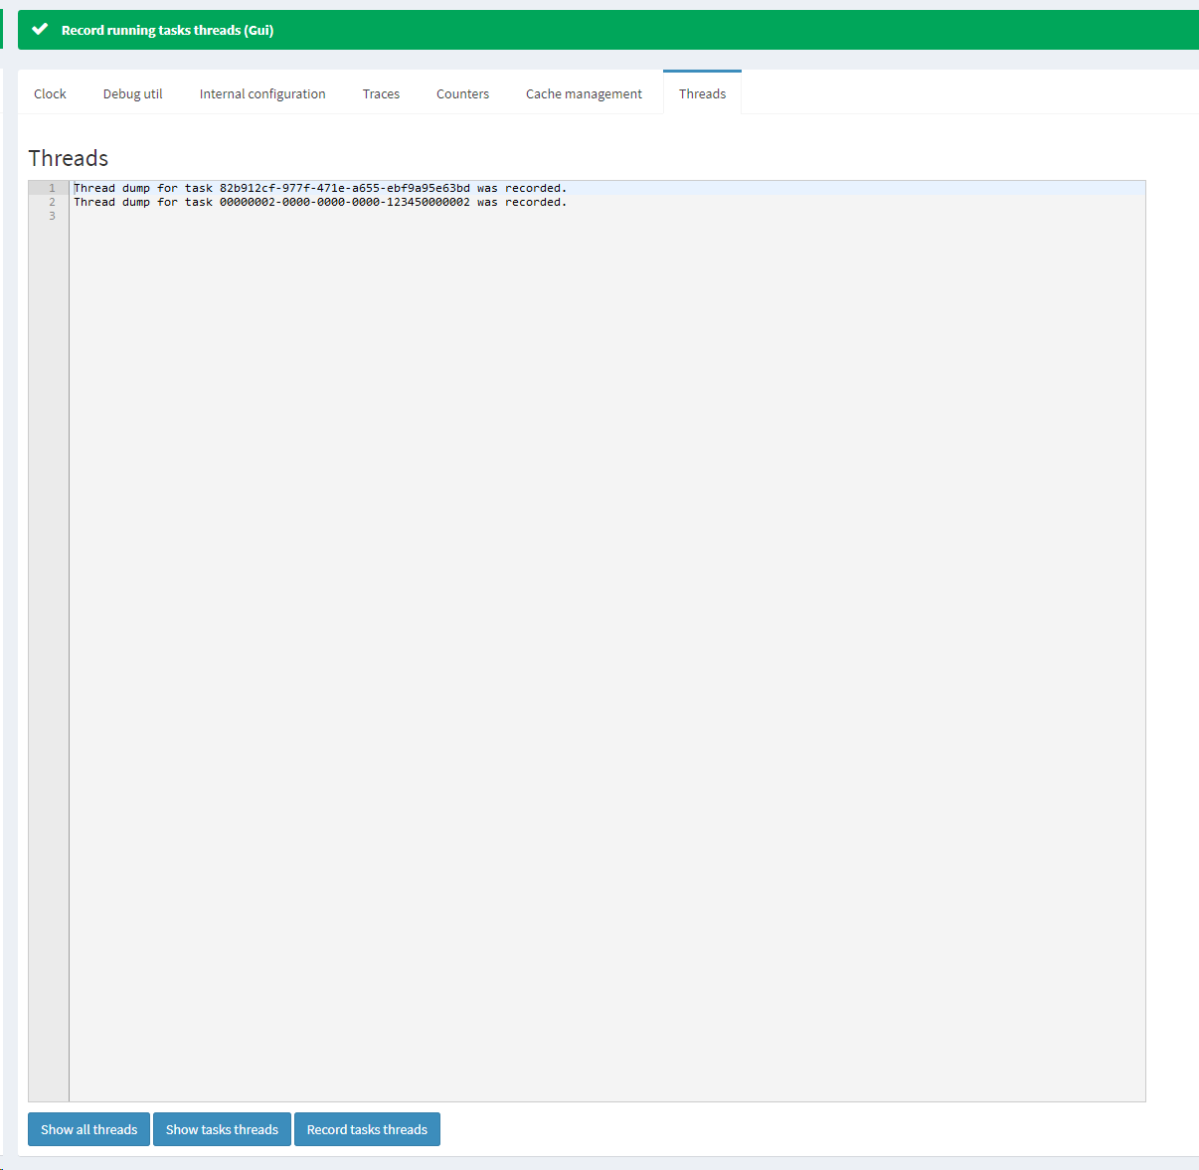This screenshot has height=1170, width=1199.
Task: Go to the Internal configuration tab
Action: pos(262,93)
